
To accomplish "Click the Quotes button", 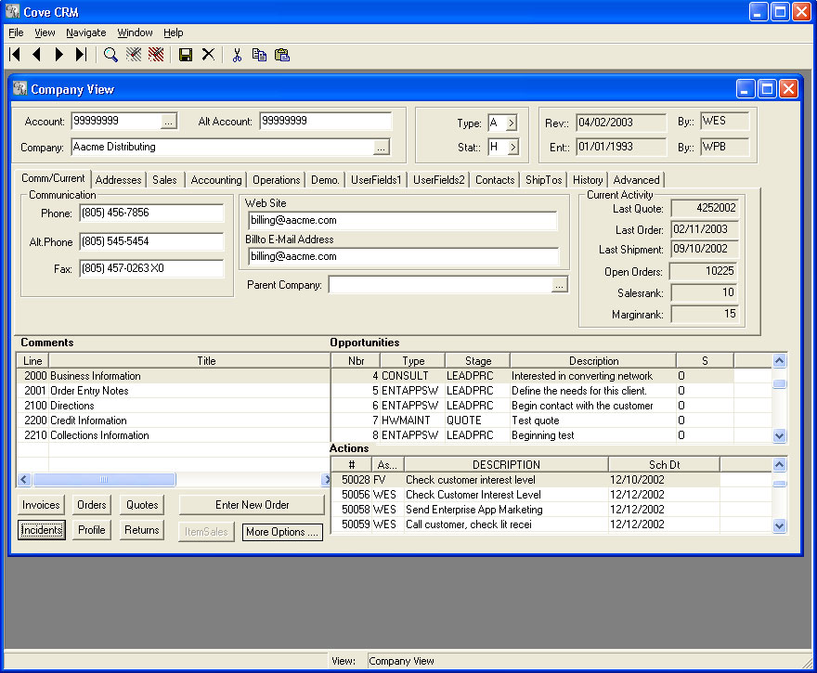I will 142,505.
